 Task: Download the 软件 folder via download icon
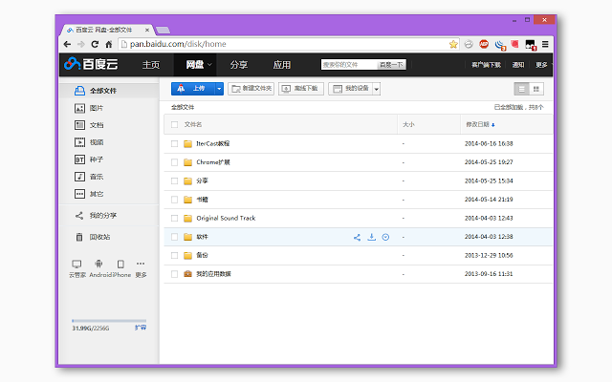click(x=372, y=237)
